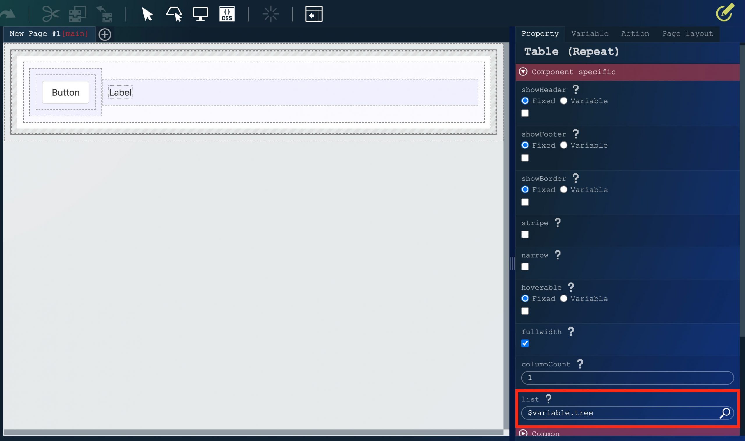The height and width of the screenshot is (441, 745).
Task: Click the yellow pencil edit icon
Action: pyautogui.click(x=725, y=13)
